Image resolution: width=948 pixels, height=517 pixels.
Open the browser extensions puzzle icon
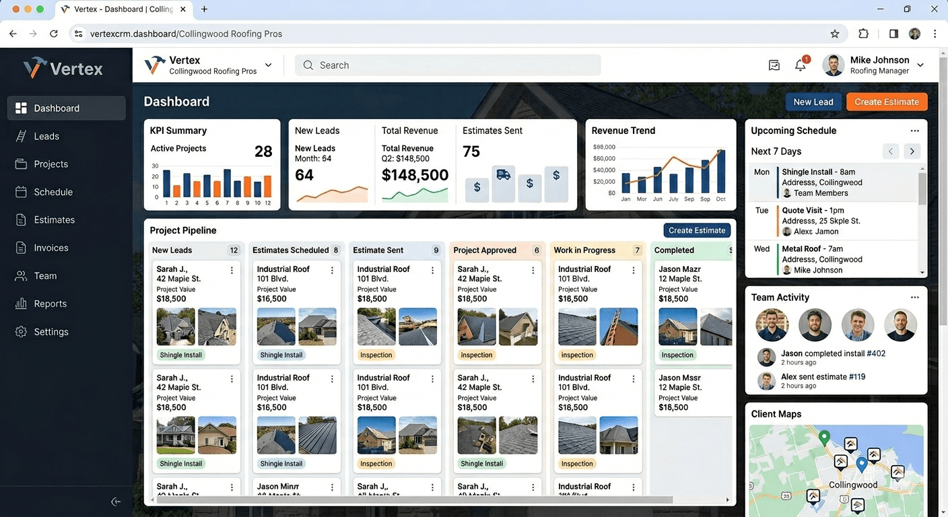(863, 34)
